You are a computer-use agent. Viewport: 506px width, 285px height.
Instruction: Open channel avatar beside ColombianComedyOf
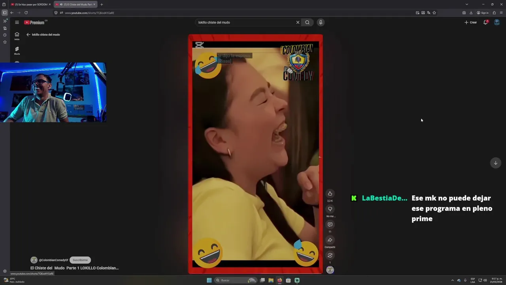(x=34, y=260)
